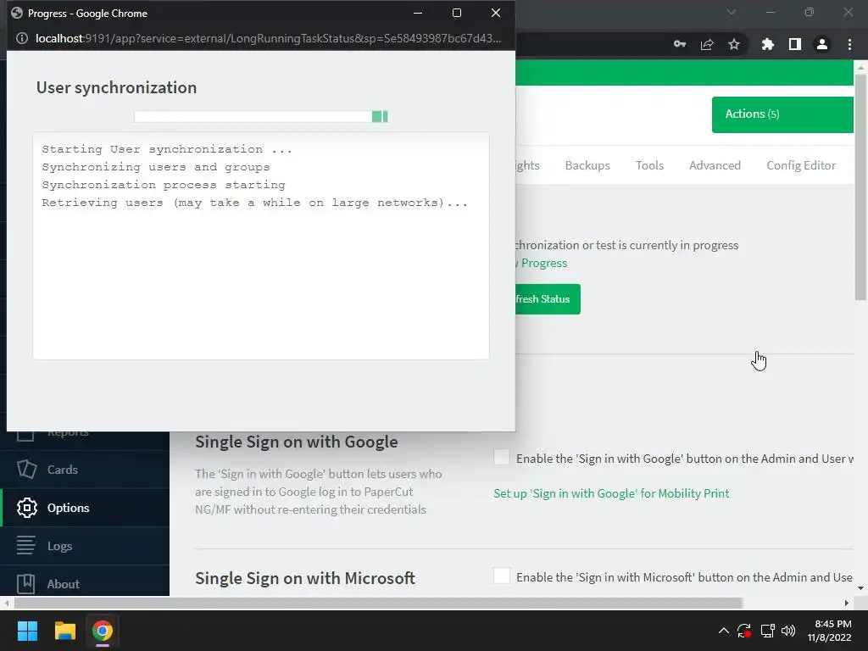Open File Explorer from the taskbar
868x651 pixels.
click(64, 631)
